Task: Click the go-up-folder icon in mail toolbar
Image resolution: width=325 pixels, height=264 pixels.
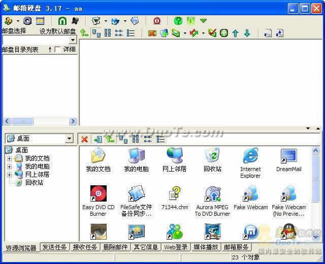Action: 84,32
